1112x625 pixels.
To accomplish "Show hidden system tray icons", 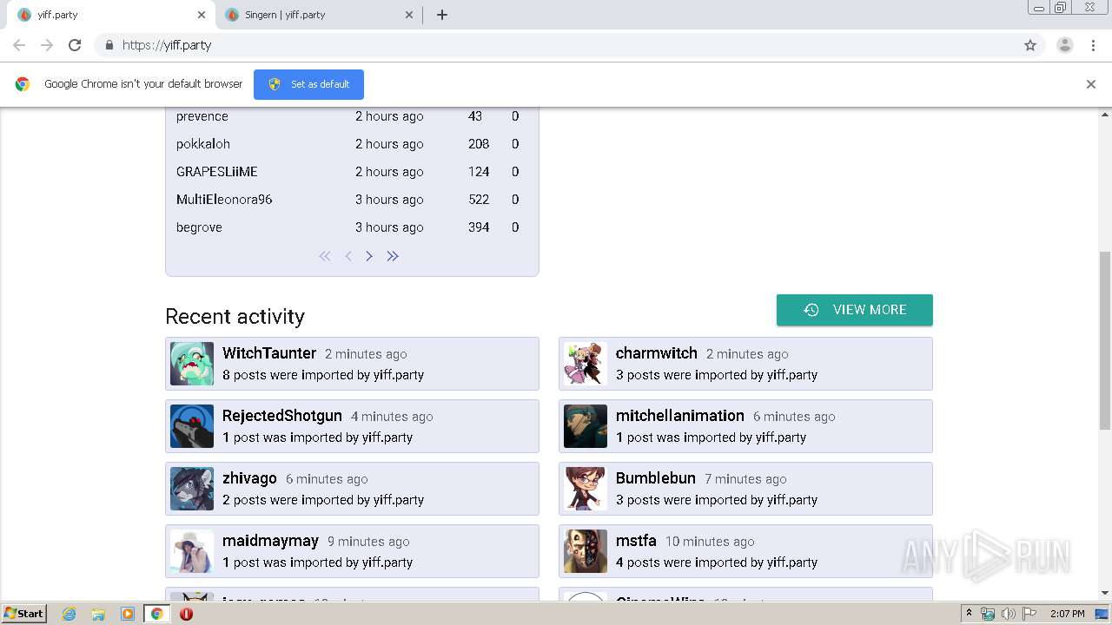I will pyautogui.click(x=970, y=614).
